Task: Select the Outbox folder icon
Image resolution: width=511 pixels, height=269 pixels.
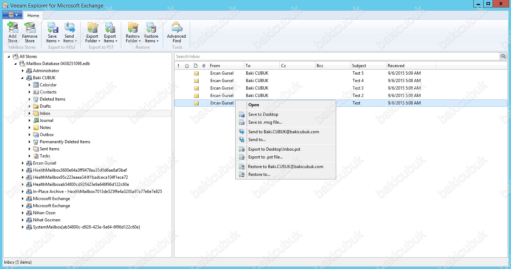Action: 36,135
